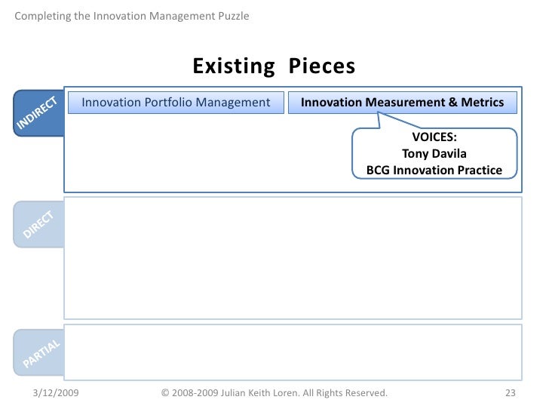Click empty area of INDIRECT panel

pos(204,155)
